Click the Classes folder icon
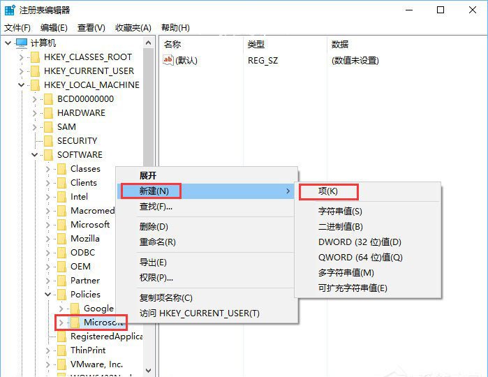This screenshot has width=488, height=377. [61, 169]
